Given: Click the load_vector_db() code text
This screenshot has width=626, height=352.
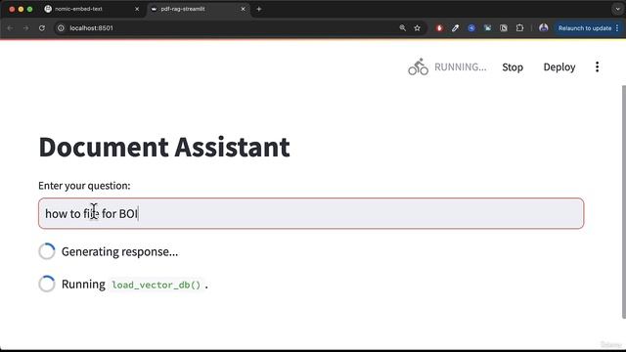Looking at the screenshot, I should [156, 285].
